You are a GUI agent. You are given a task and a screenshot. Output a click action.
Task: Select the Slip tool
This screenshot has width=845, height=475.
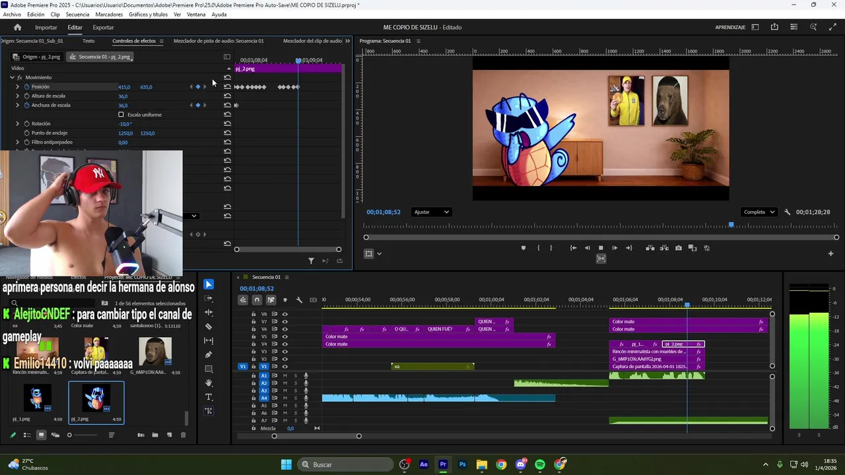(x=209, y=340)
